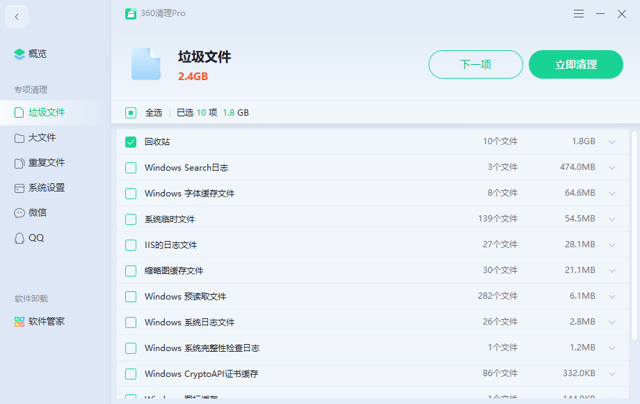Check the Windows Search日志 checkbox
The image size is (640, 404).
[130, 167]
